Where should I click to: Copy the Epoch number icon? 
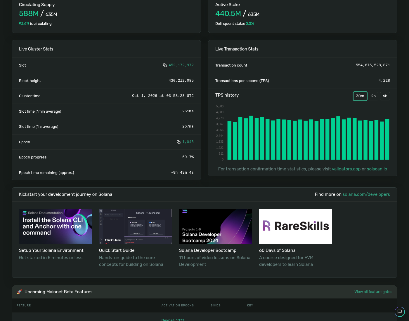tap(178, 142)
